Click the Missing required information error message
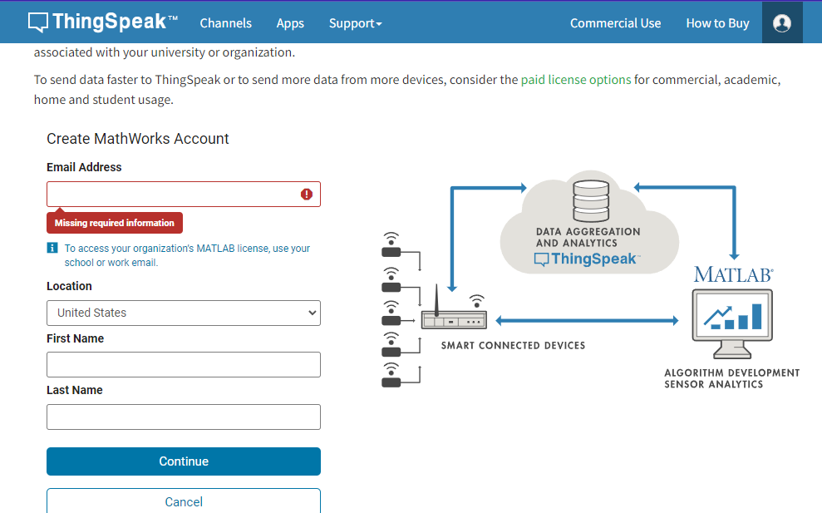Viewport: 822px width, 513px height. click(x=115, y=223)
